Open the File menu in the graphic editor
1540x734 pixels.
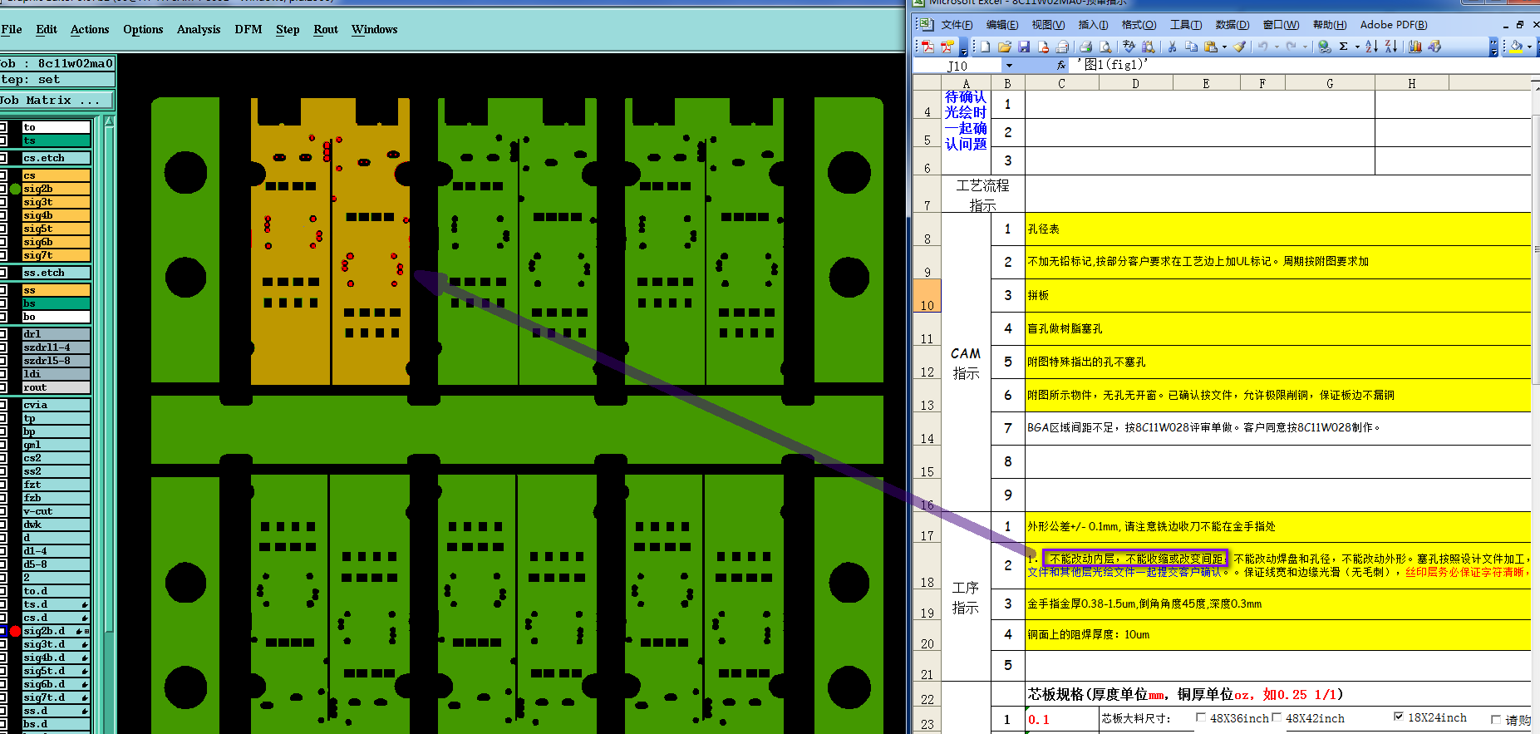[x=12, y=29]
